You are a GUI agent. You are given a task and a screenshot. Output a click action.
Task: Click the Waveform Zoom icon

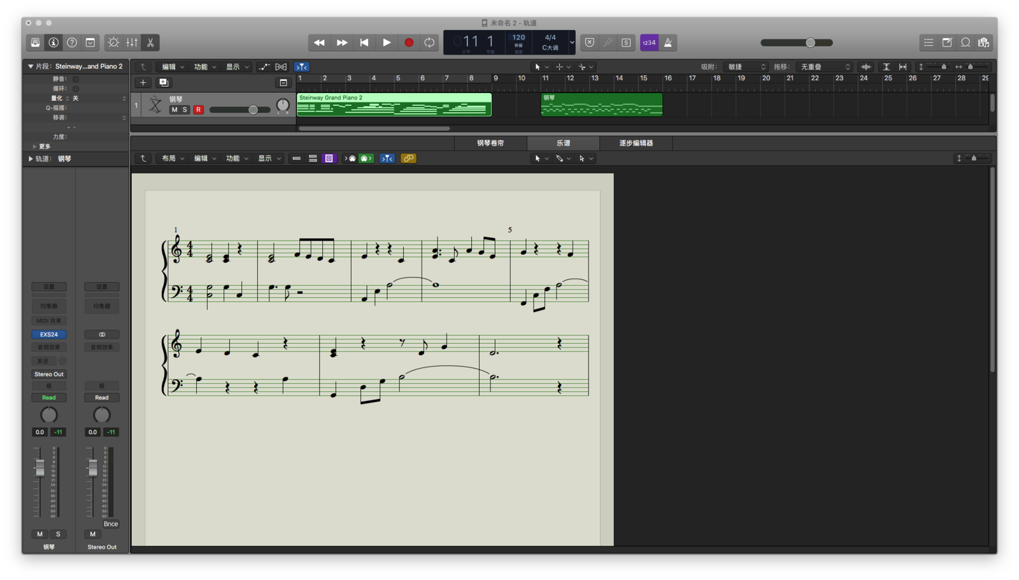click(x=866, y=67)
